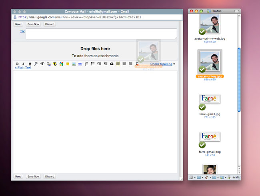Click the fourth path bar folder icon
This screenshot has width=260, height=196.
214,178
